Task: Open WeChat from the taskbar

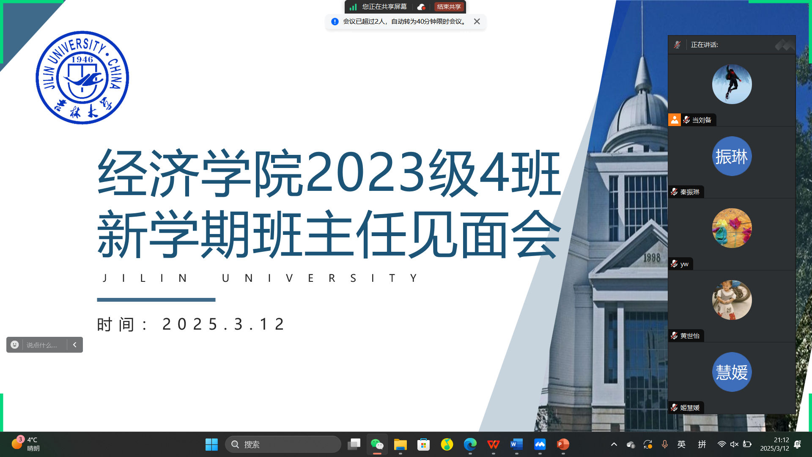Action: 377,444
